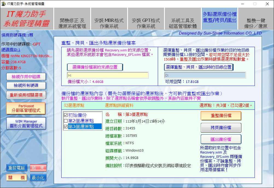Click the 重啟電腦 button

point(17,168)
